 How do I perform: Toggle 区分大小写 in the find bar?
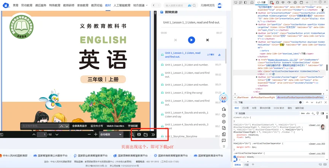pos(97,126)
